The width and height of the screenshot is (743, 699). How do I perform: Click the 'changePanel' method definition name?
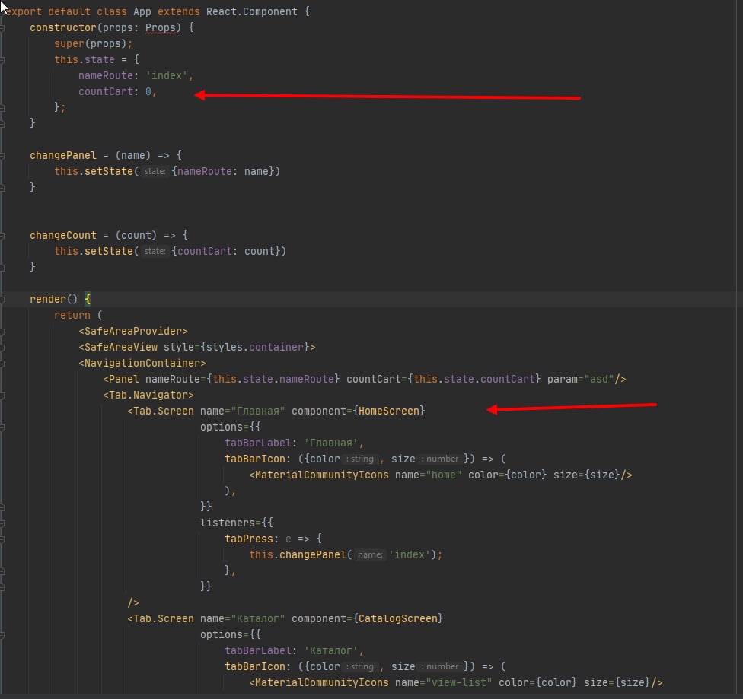point(63,155)
